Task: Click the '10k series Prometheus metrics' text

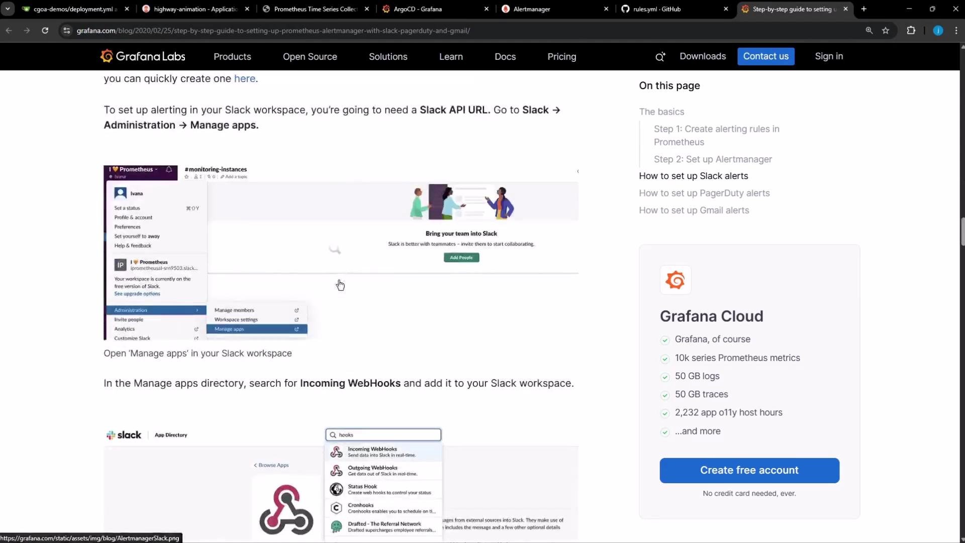Action: (737, 358)
